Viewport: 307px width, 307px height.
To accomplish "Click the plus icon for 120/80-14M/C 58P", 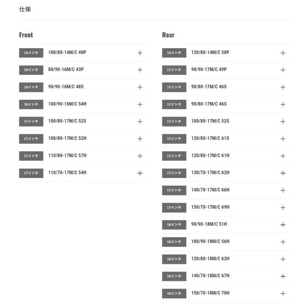I will tap(283, 53).
